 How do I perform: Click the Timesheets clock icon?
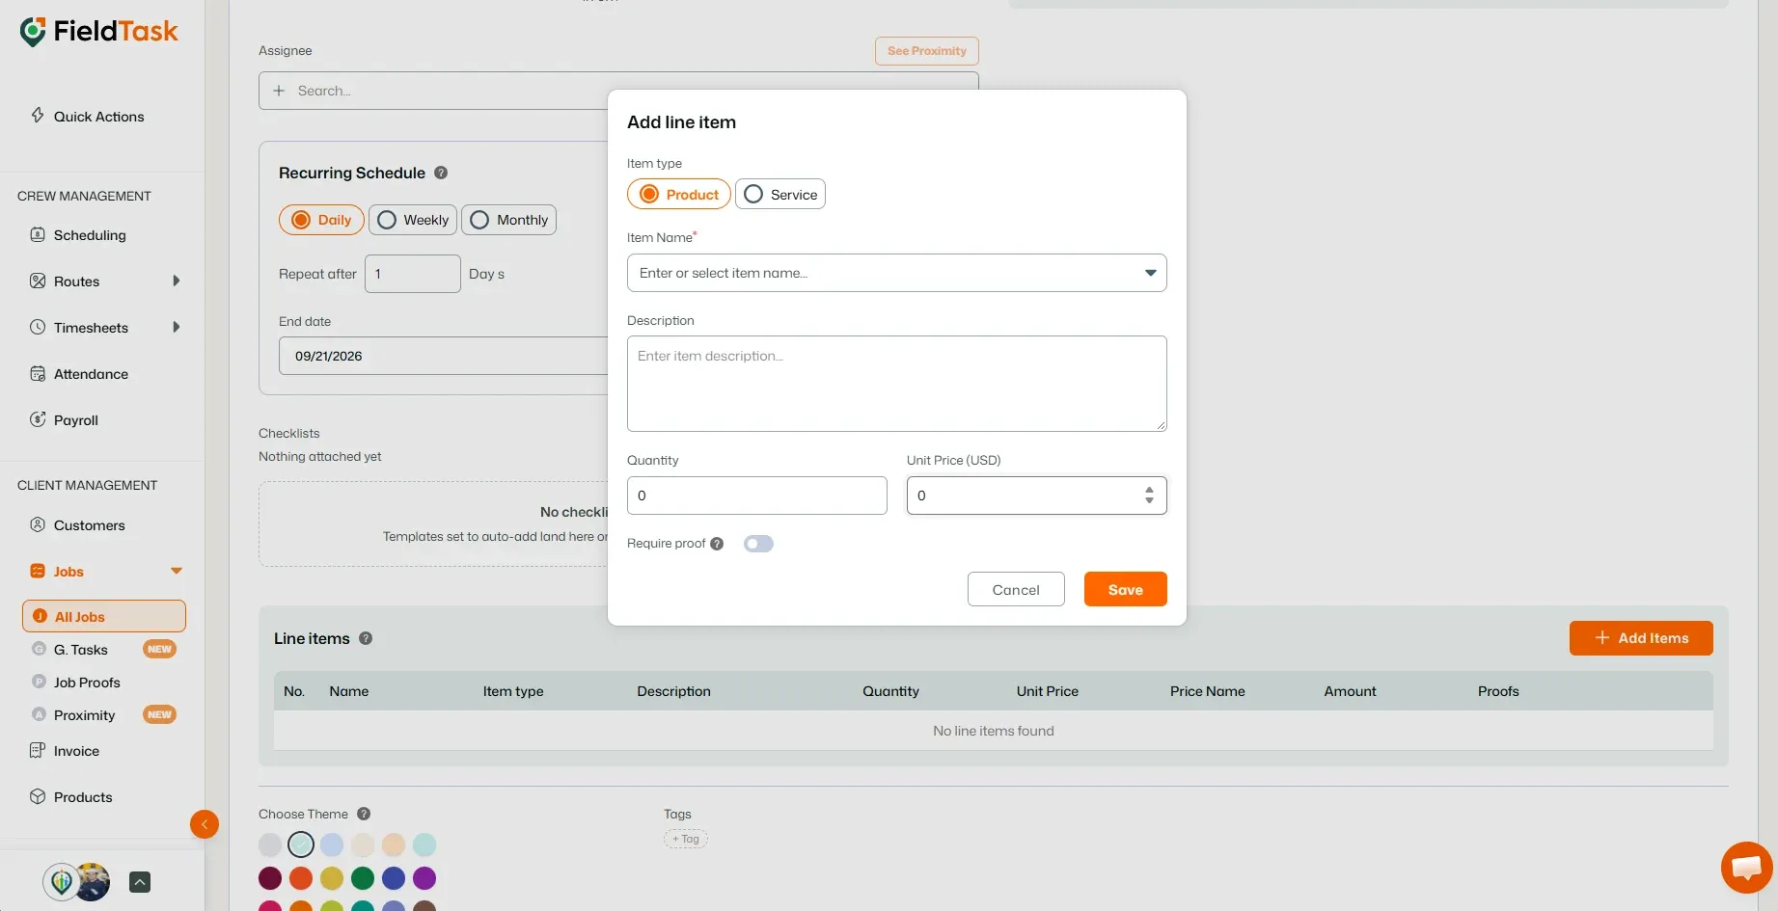tap(38, 327)
